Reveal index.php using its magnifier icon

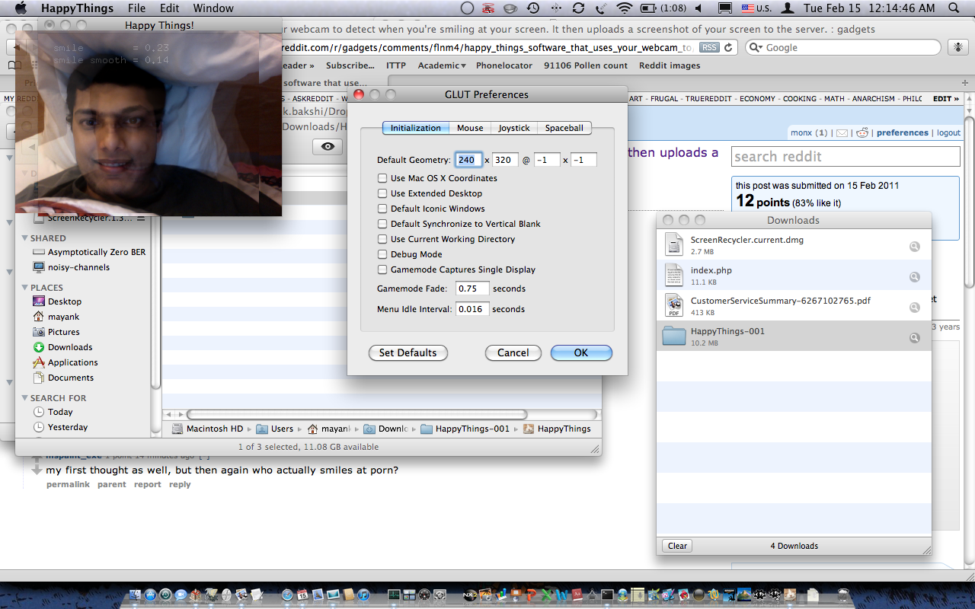(914, 277)
